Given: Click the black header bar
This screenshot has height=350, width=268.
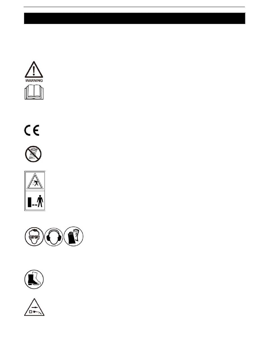Looking at the screenshot, I should pos(135,18).
